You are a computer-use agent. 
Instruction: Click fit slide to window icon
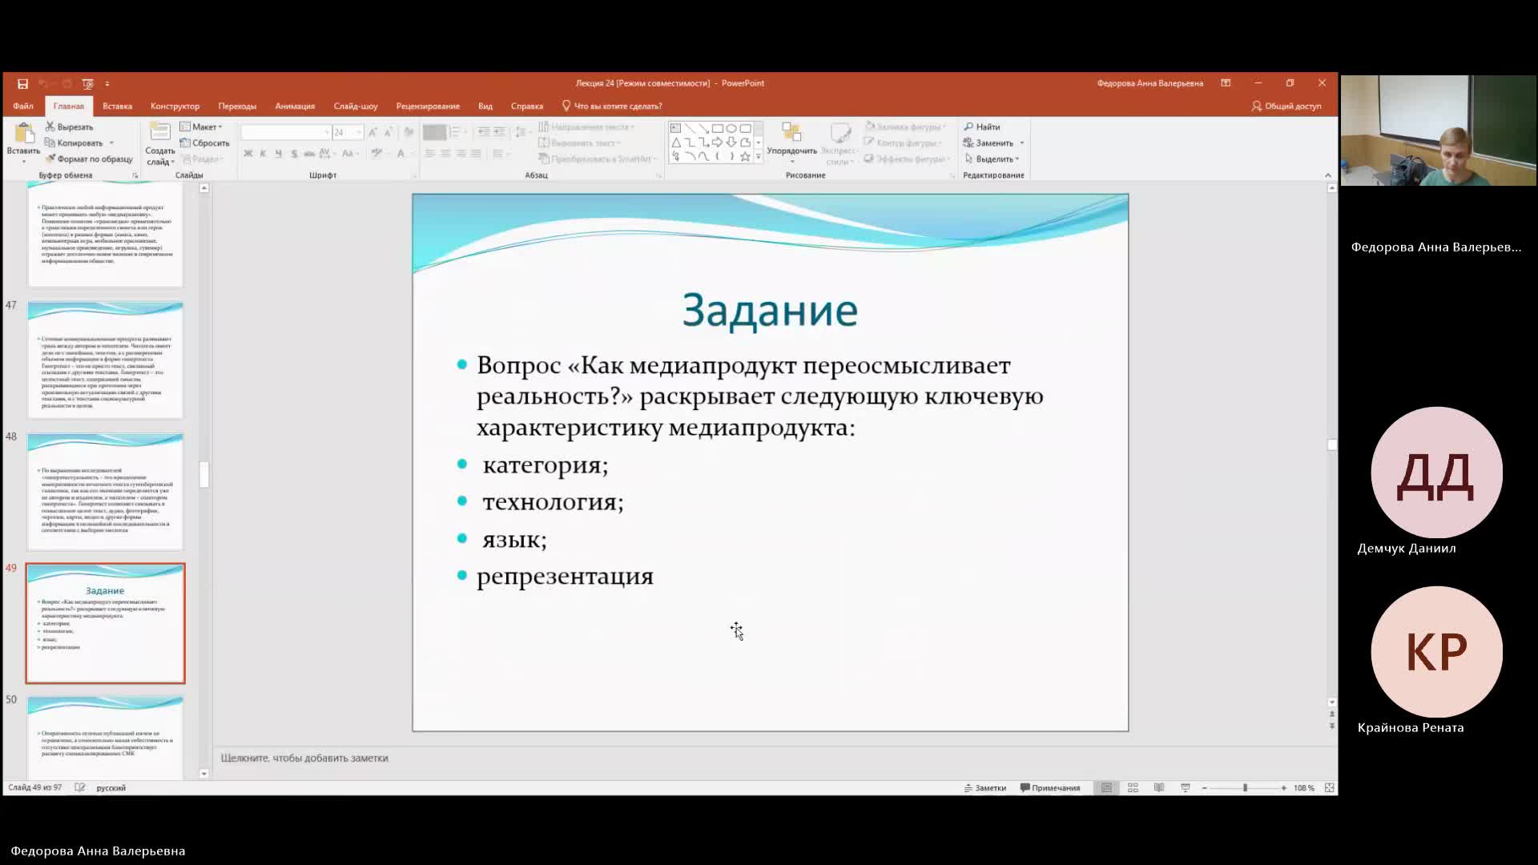click(1330, 788)
